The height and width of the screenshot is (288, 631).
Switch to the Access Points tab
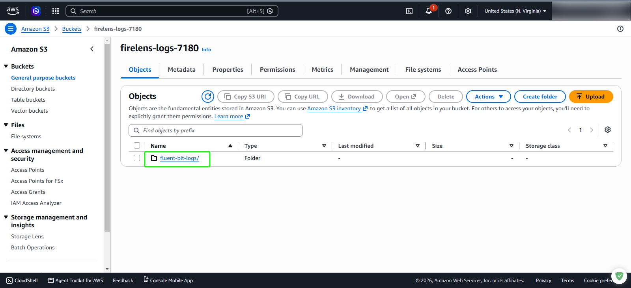(x=477, y=70)
